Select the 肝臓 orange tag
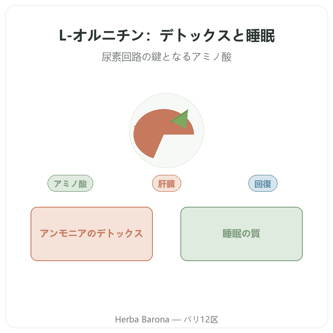The height and width of the screenshot is (333, 333). click(167, 183)
